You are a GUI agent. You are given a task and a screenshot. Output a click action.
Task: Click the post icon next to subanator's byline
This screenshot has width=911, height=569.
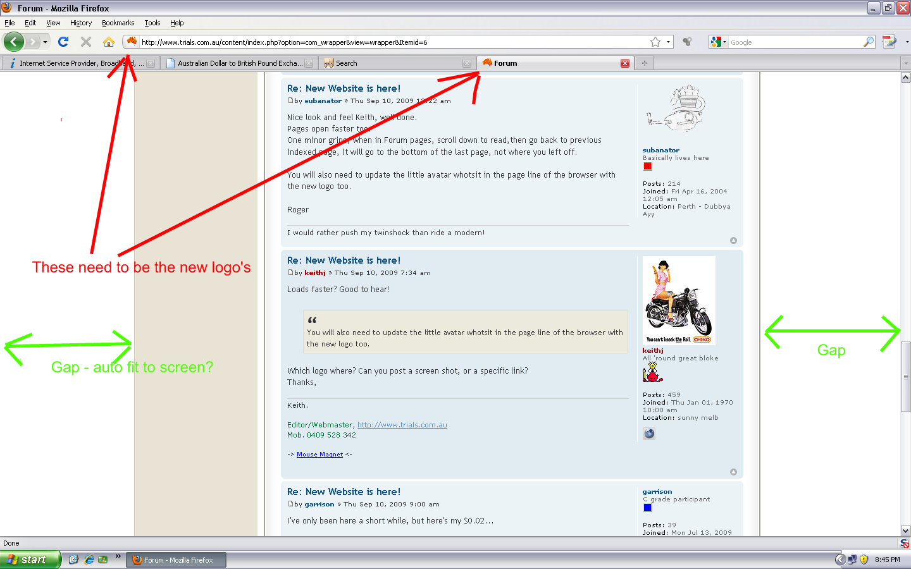point(290,101)
